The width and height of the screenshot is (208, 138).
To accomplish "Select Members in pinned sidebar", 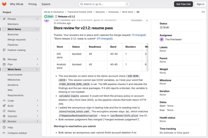I will (13, 24).
